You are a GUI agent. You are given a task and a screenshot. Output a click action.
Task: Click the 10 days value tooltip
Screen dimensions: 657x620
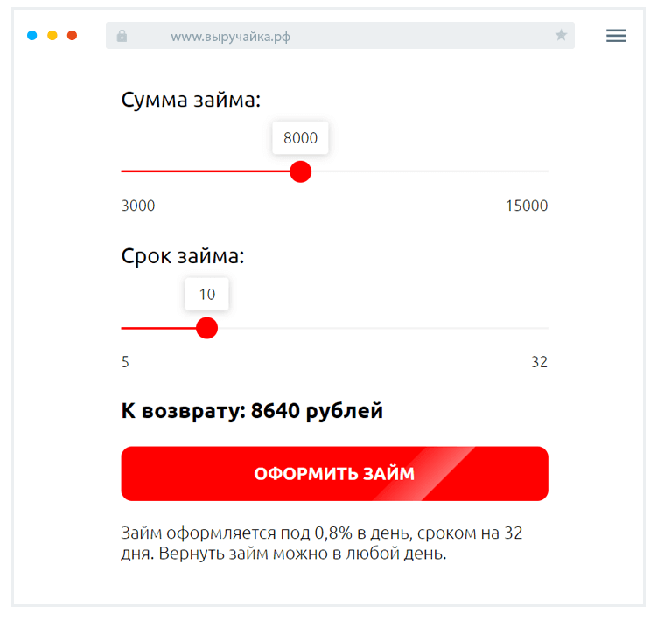tap(206, 295)
